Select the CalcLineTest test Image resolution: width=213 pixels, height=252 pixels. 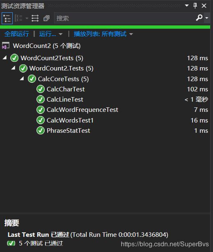[65, 100]
